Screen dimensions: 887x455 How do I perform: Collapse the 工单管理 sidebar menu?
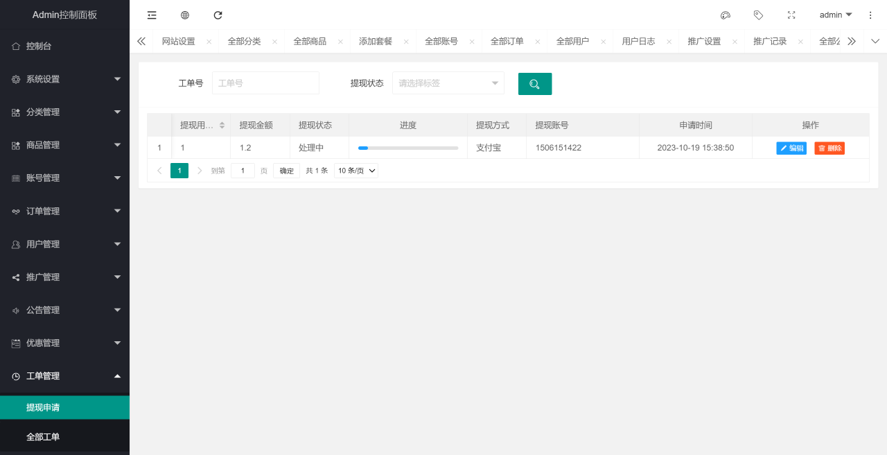(65, 376)
